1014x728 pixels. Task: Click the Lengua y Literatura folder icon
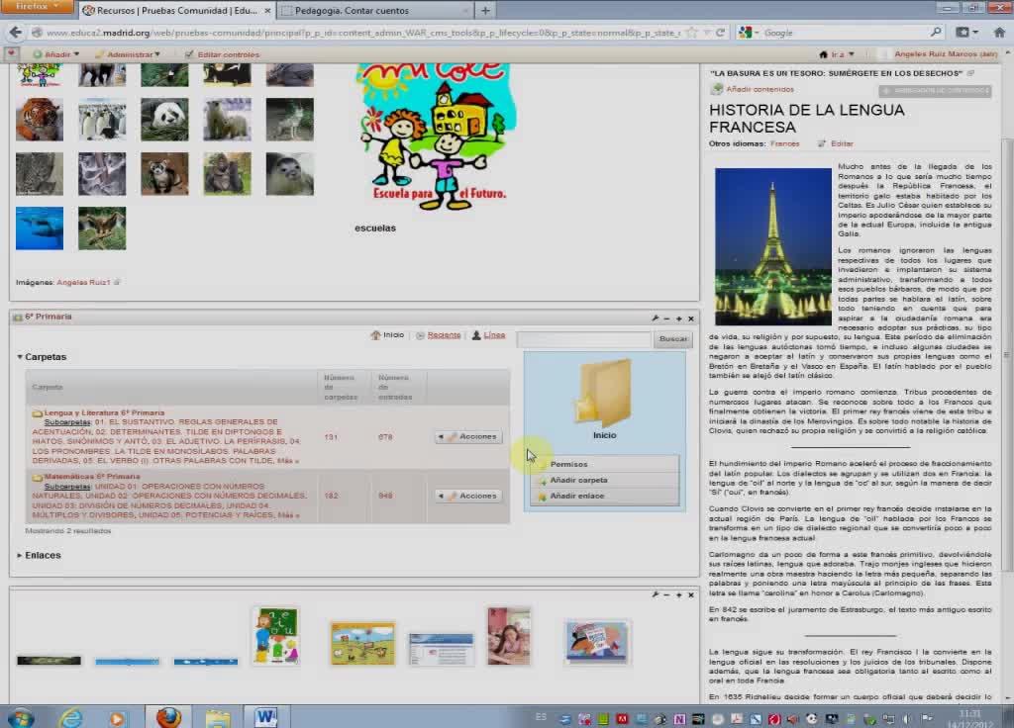click(x=38, y=412)
